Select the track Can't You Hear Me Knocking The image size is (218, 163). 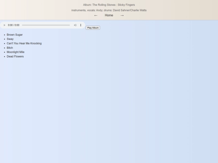[24, 43]
